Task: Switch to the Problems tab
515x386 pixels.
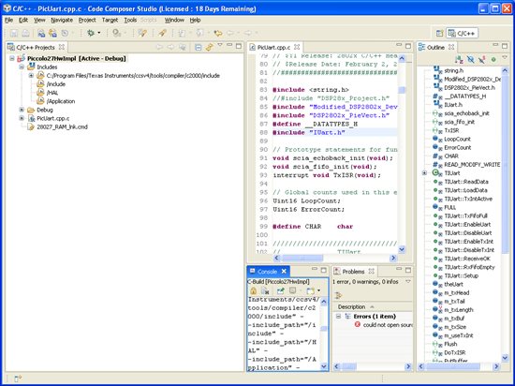Action: tap(353, 272)
